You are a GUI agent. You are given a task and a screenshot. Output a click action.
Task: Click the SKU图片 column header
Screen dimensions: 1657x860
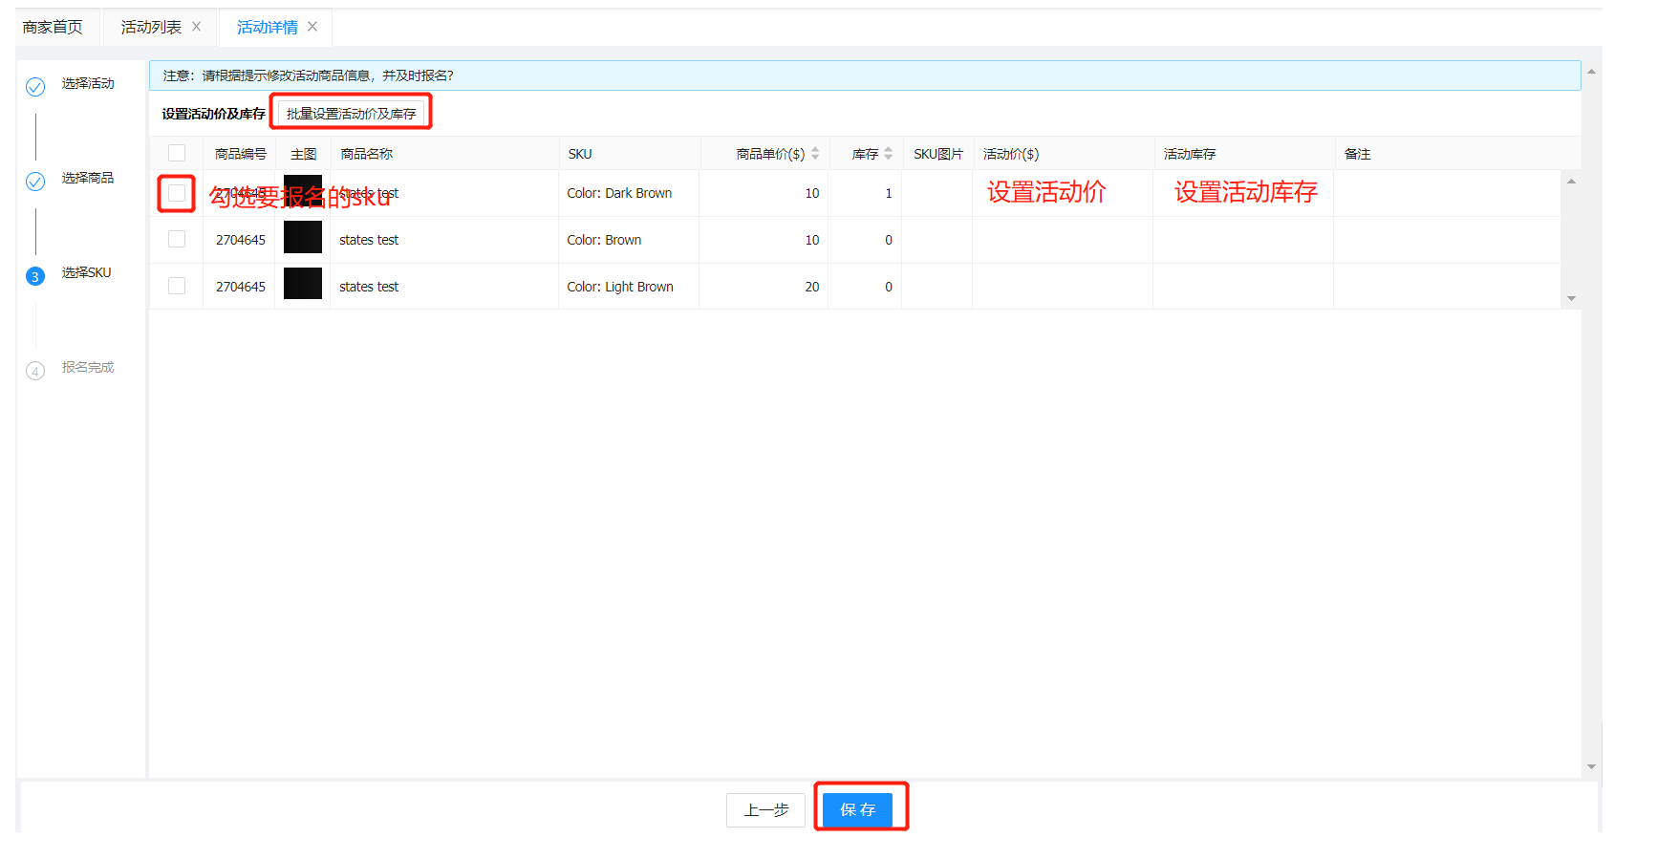(x=938, y=154)
